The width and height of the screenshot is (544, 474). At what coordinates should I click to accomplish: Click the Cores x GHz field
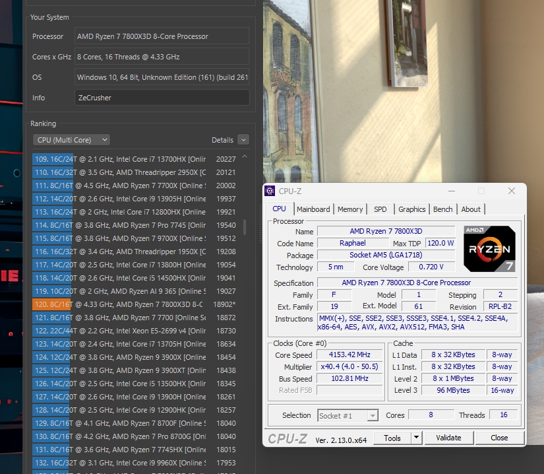pos(162,57)
